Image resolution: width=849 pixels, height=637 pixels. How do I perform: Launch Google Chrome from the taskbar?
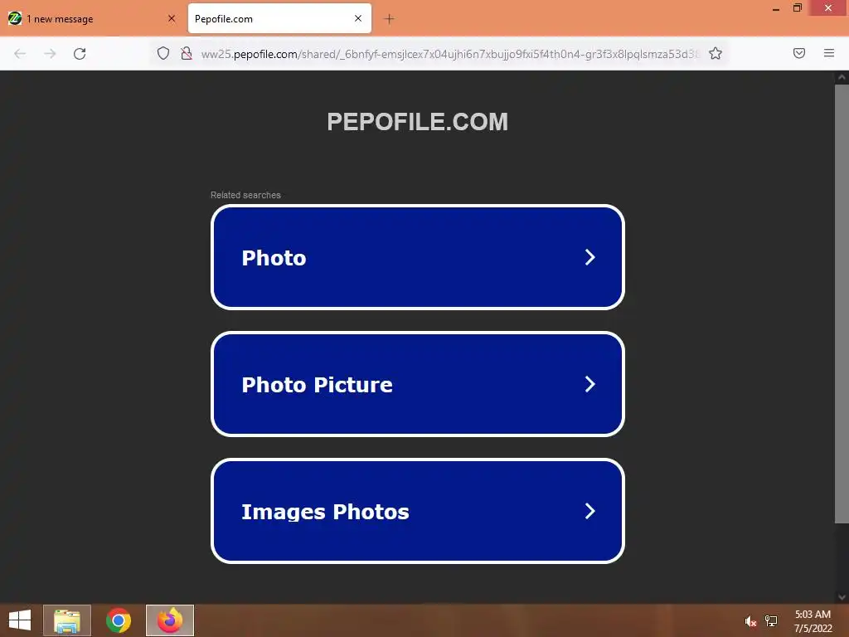[x=119, y=620]
